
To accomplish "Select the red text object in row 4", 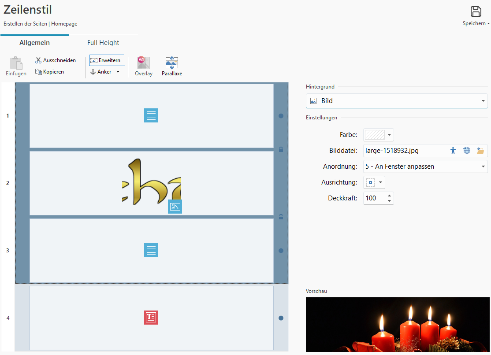I will pyautogui.click(x=151, y=318).
